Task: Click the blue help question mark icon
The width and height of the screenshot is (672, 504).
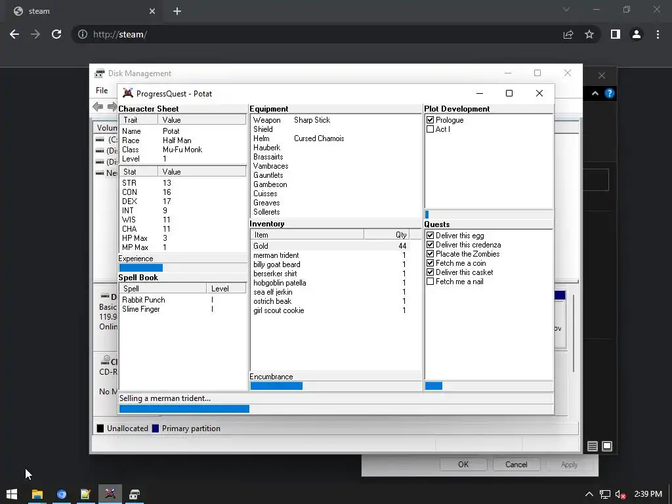Action: pyautogui.click(x=610, y=93)
